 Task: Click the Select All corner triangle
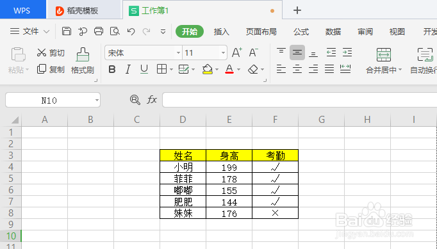(15, 120)
